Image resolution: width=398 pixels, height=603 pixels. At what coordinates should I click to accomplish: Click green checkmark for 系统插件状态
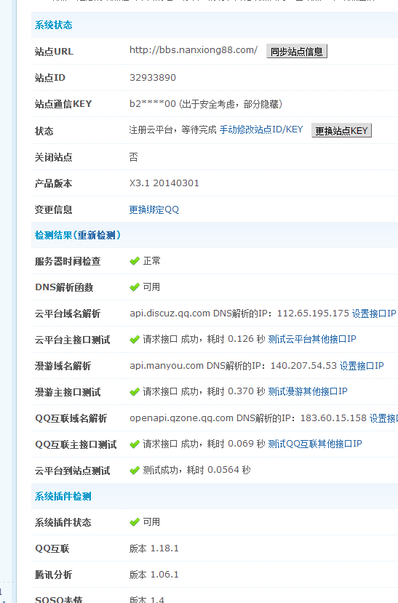pos(135,522)
